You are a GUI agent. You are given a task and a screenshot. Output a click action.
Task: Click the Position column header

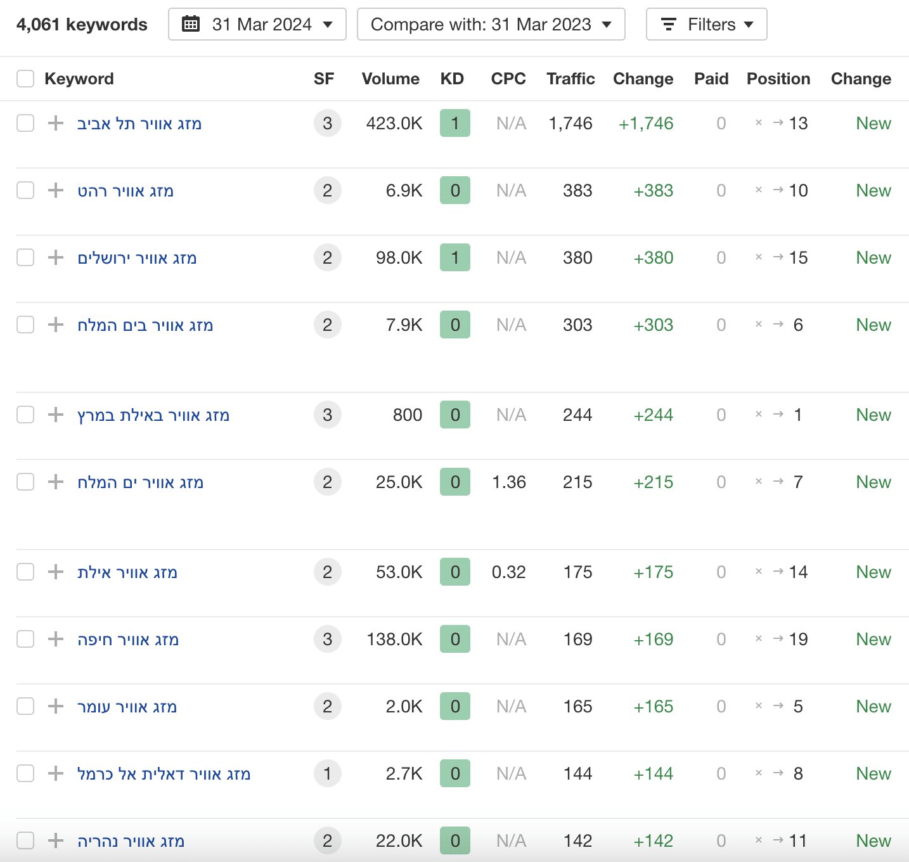point(778,79)
